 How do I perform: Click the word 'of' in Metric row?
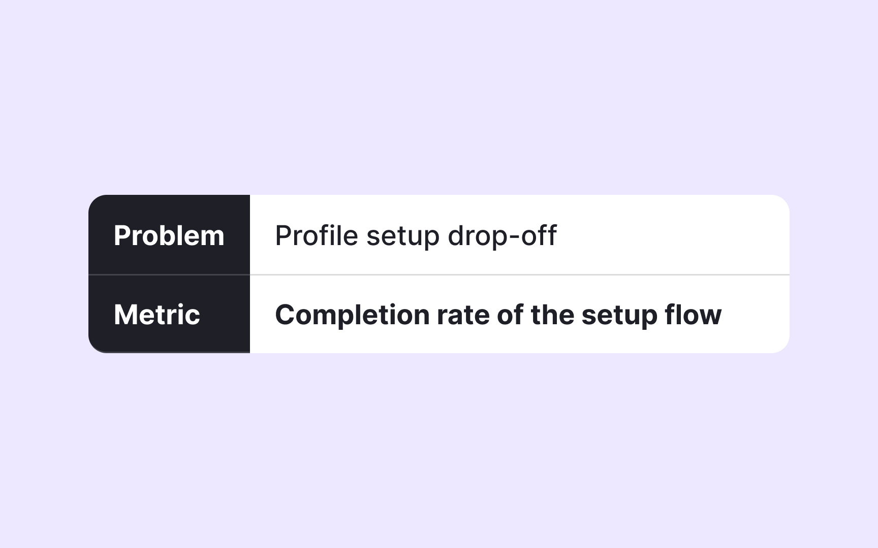pos(510,315)
